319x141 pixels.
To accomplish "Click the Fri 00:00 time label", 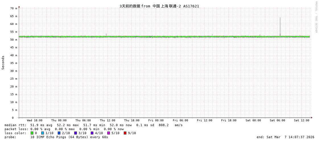I will pyautogui.click(x=156, y=120).
